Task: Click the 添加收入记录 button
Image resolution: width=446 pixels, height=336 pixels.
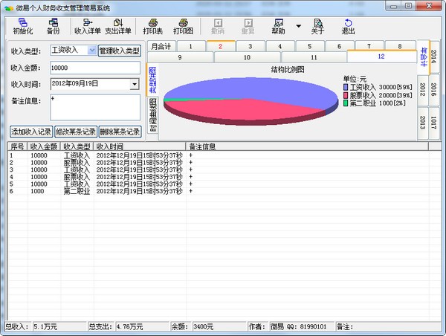Action: (31, 132)
